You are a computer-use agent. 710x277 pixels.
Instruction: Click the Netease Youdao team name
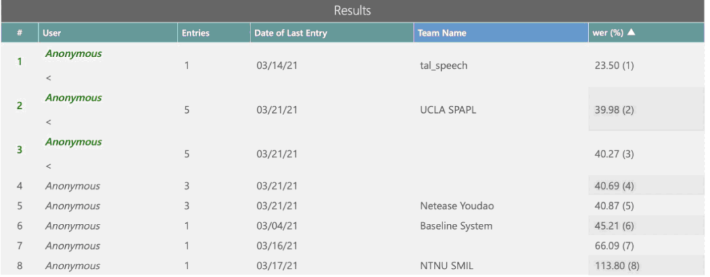coord(457,206)
